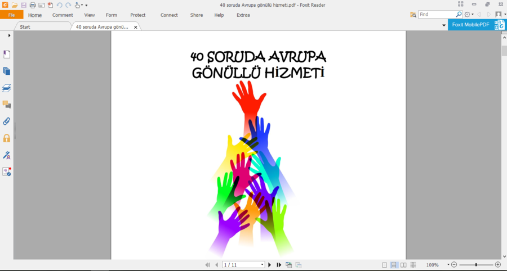Open the Pages thumbnails panel
Image resolution: width=507 pixels, height=271 pixels.
coord(7,71)
